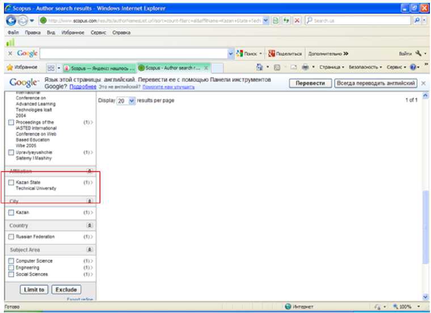The image size is (431, 313).
Task: Click the Избранное favorites star button
Action: click(x=22, y=67)
